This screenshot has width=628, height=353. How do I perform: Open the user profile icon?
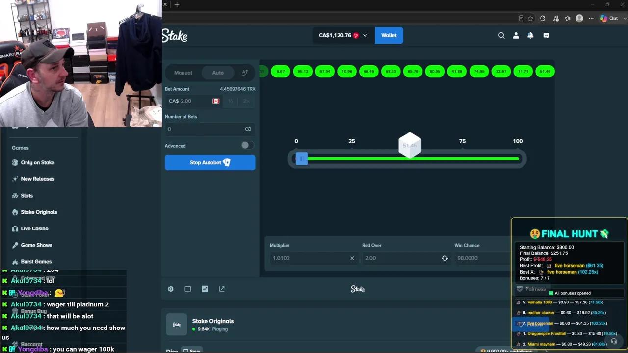(x=516, y=35)
